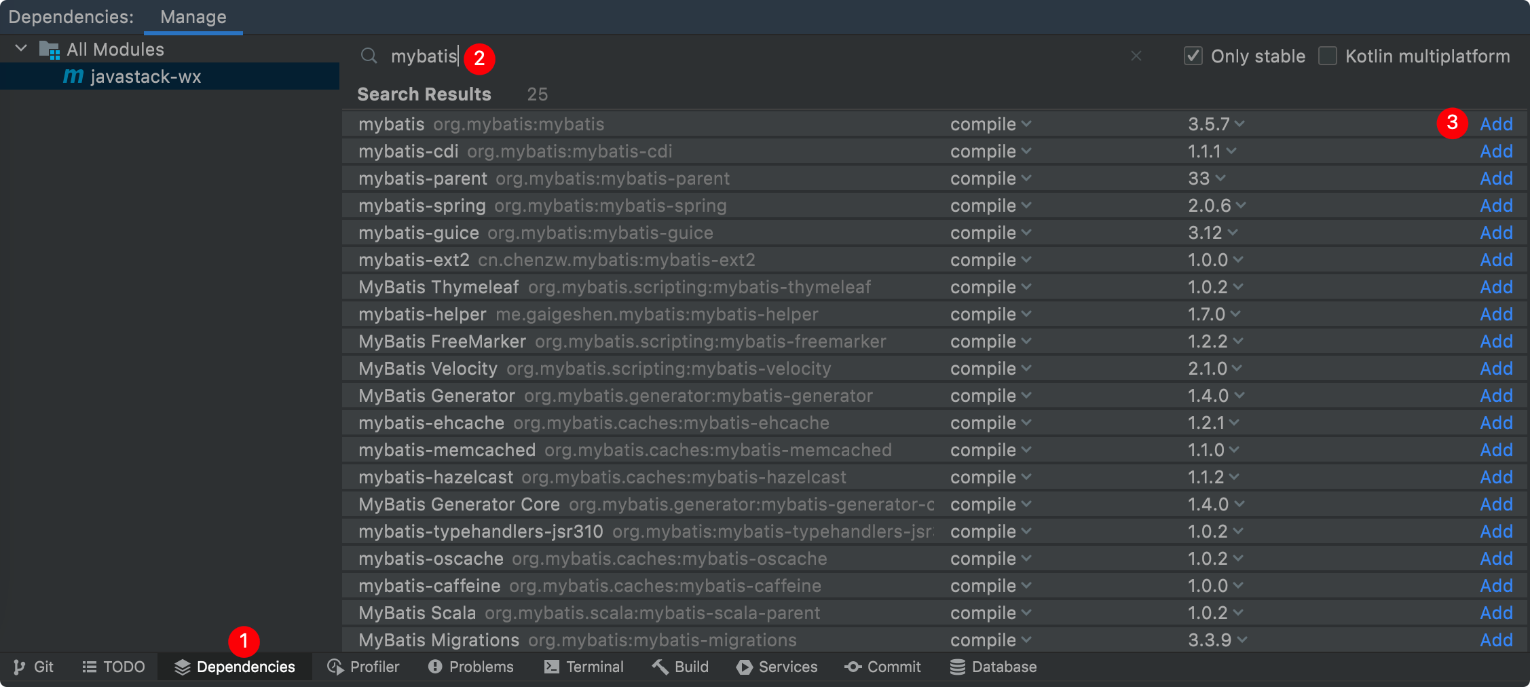Select the mybatis-ext2 result row
The image size is (1530, 687).
pos(934,260)
